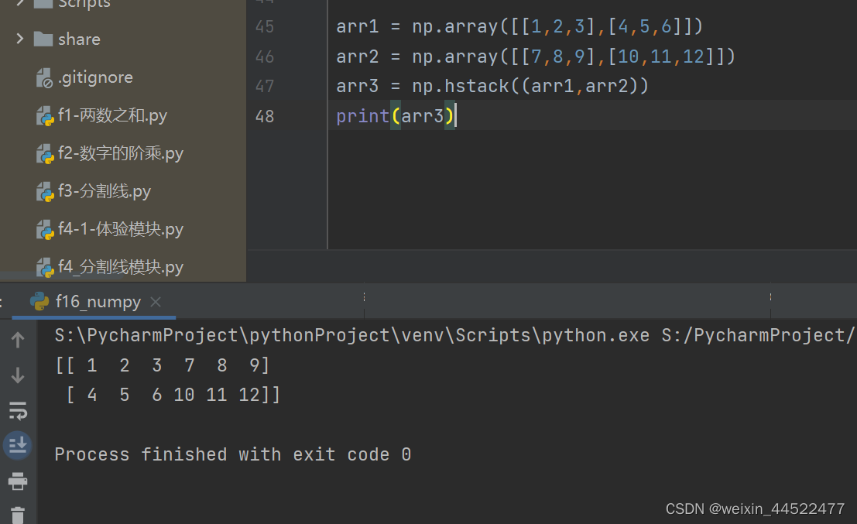Click the Python icon of f2-数字的阶乘.py

click(44, 153)
